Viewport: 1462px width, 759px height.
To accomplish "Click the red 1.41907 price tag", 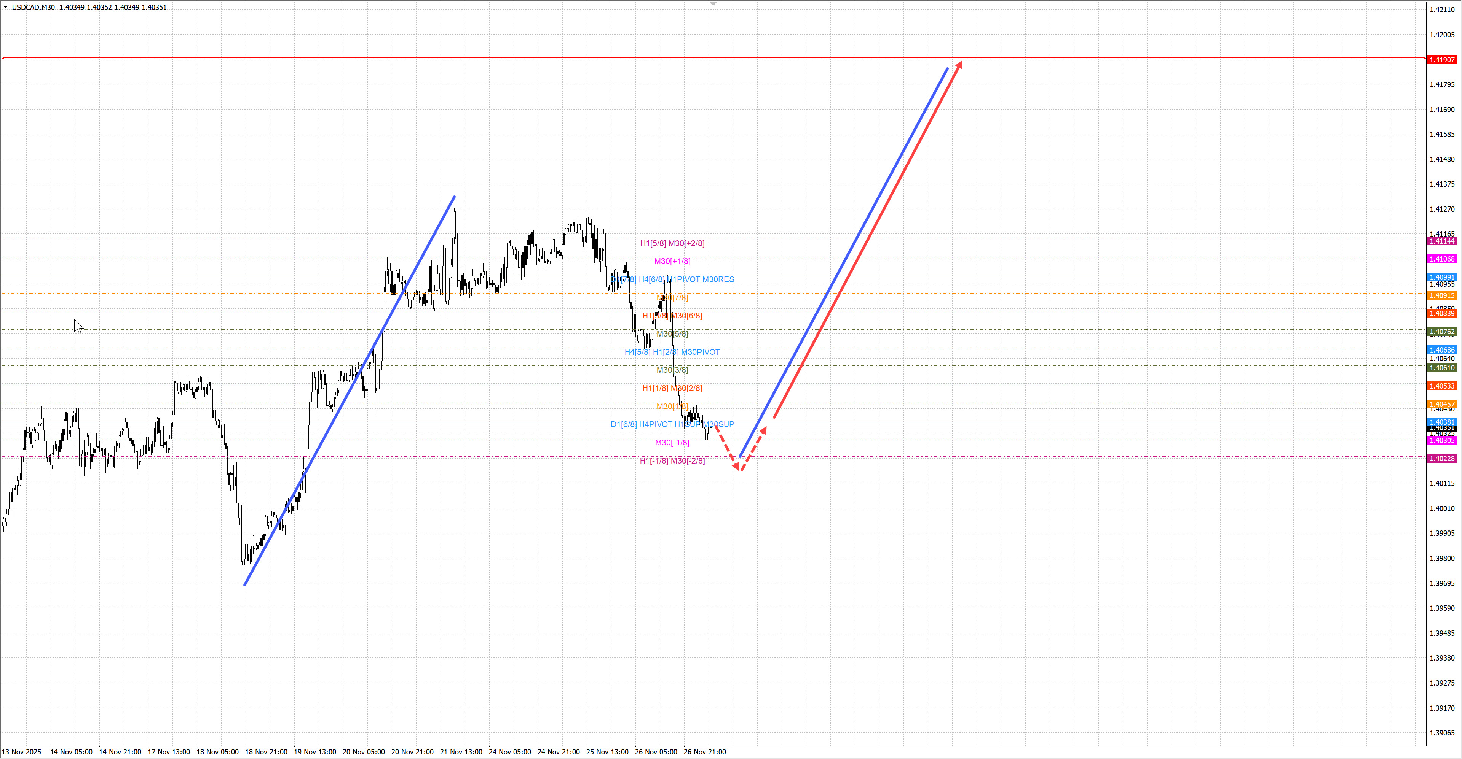I will (1441, 60).
